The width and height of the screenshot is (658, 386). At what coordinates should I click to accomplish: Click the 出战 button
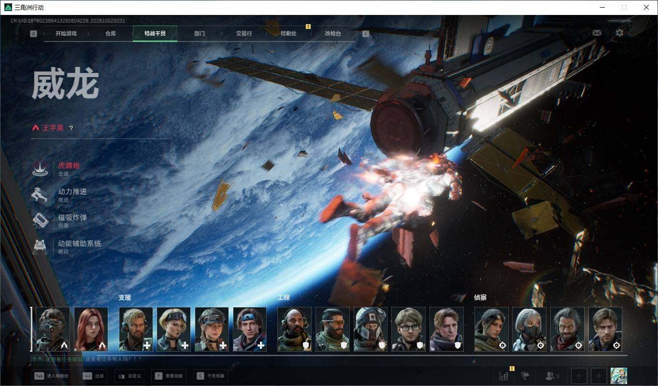pyautogui.click(x=94, y=376)
